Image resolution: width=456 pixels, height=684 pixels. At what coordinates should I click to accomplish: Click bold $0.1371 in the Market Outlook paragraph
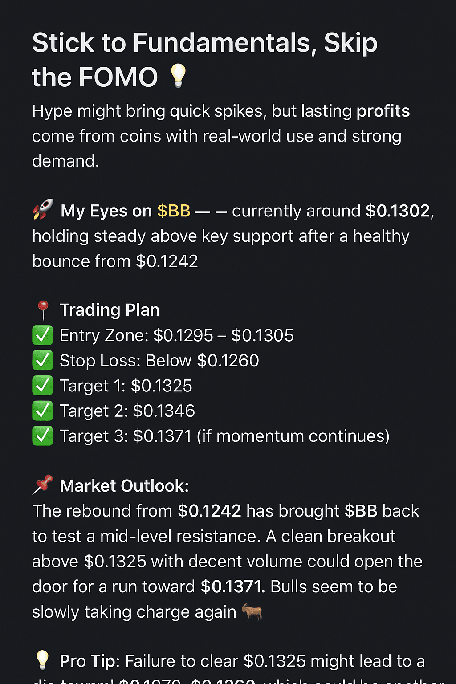pyautogui.click(x=232, y=586)
